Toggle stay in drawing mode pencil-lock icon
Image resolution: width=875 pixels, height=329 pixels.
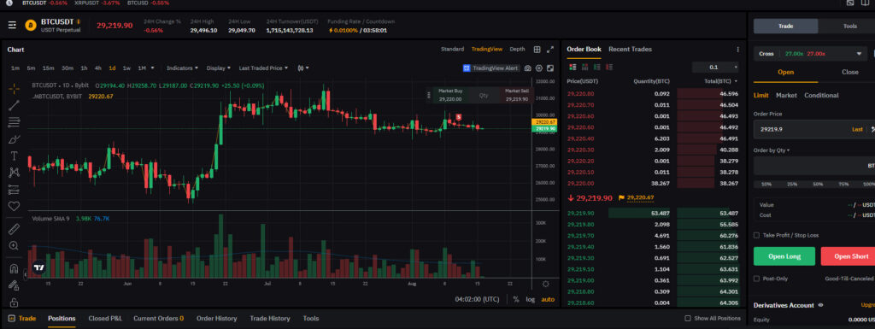[14, 285]
